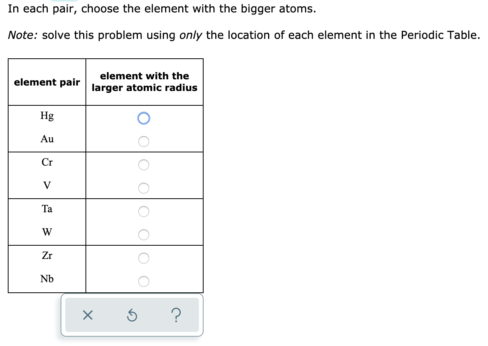Choose Zr in the last pair
This screenshot has width=488, height=346.
(144, 258)
